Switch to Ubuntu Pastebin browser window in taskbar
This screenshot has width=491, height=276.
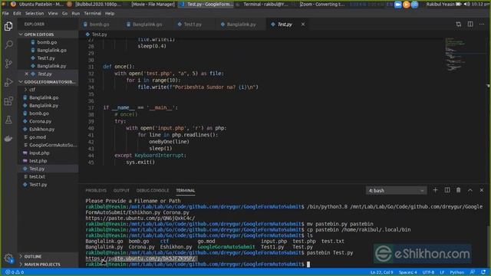click(37, 5)
